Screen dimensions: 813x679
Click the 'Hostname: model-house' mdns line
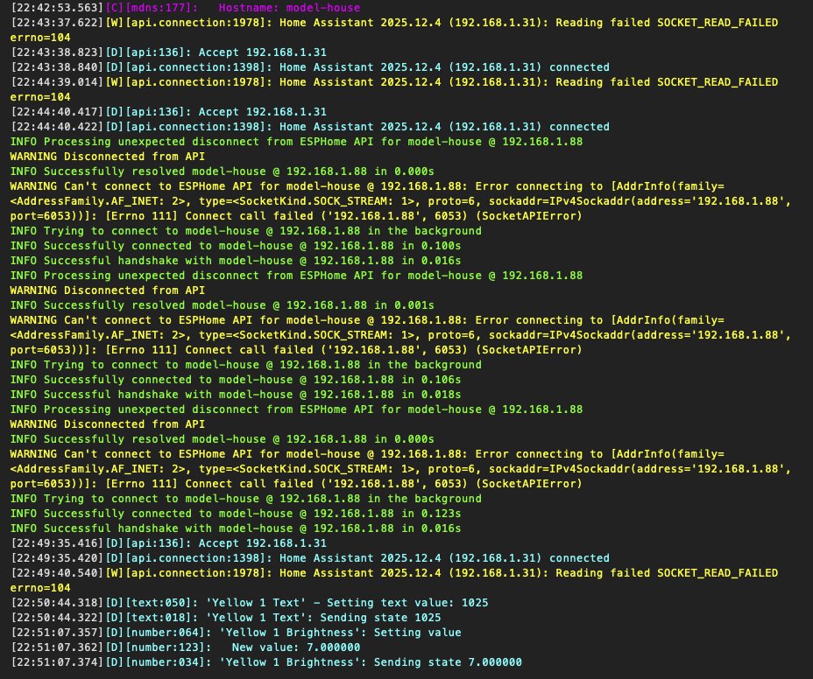click(186, 8)
